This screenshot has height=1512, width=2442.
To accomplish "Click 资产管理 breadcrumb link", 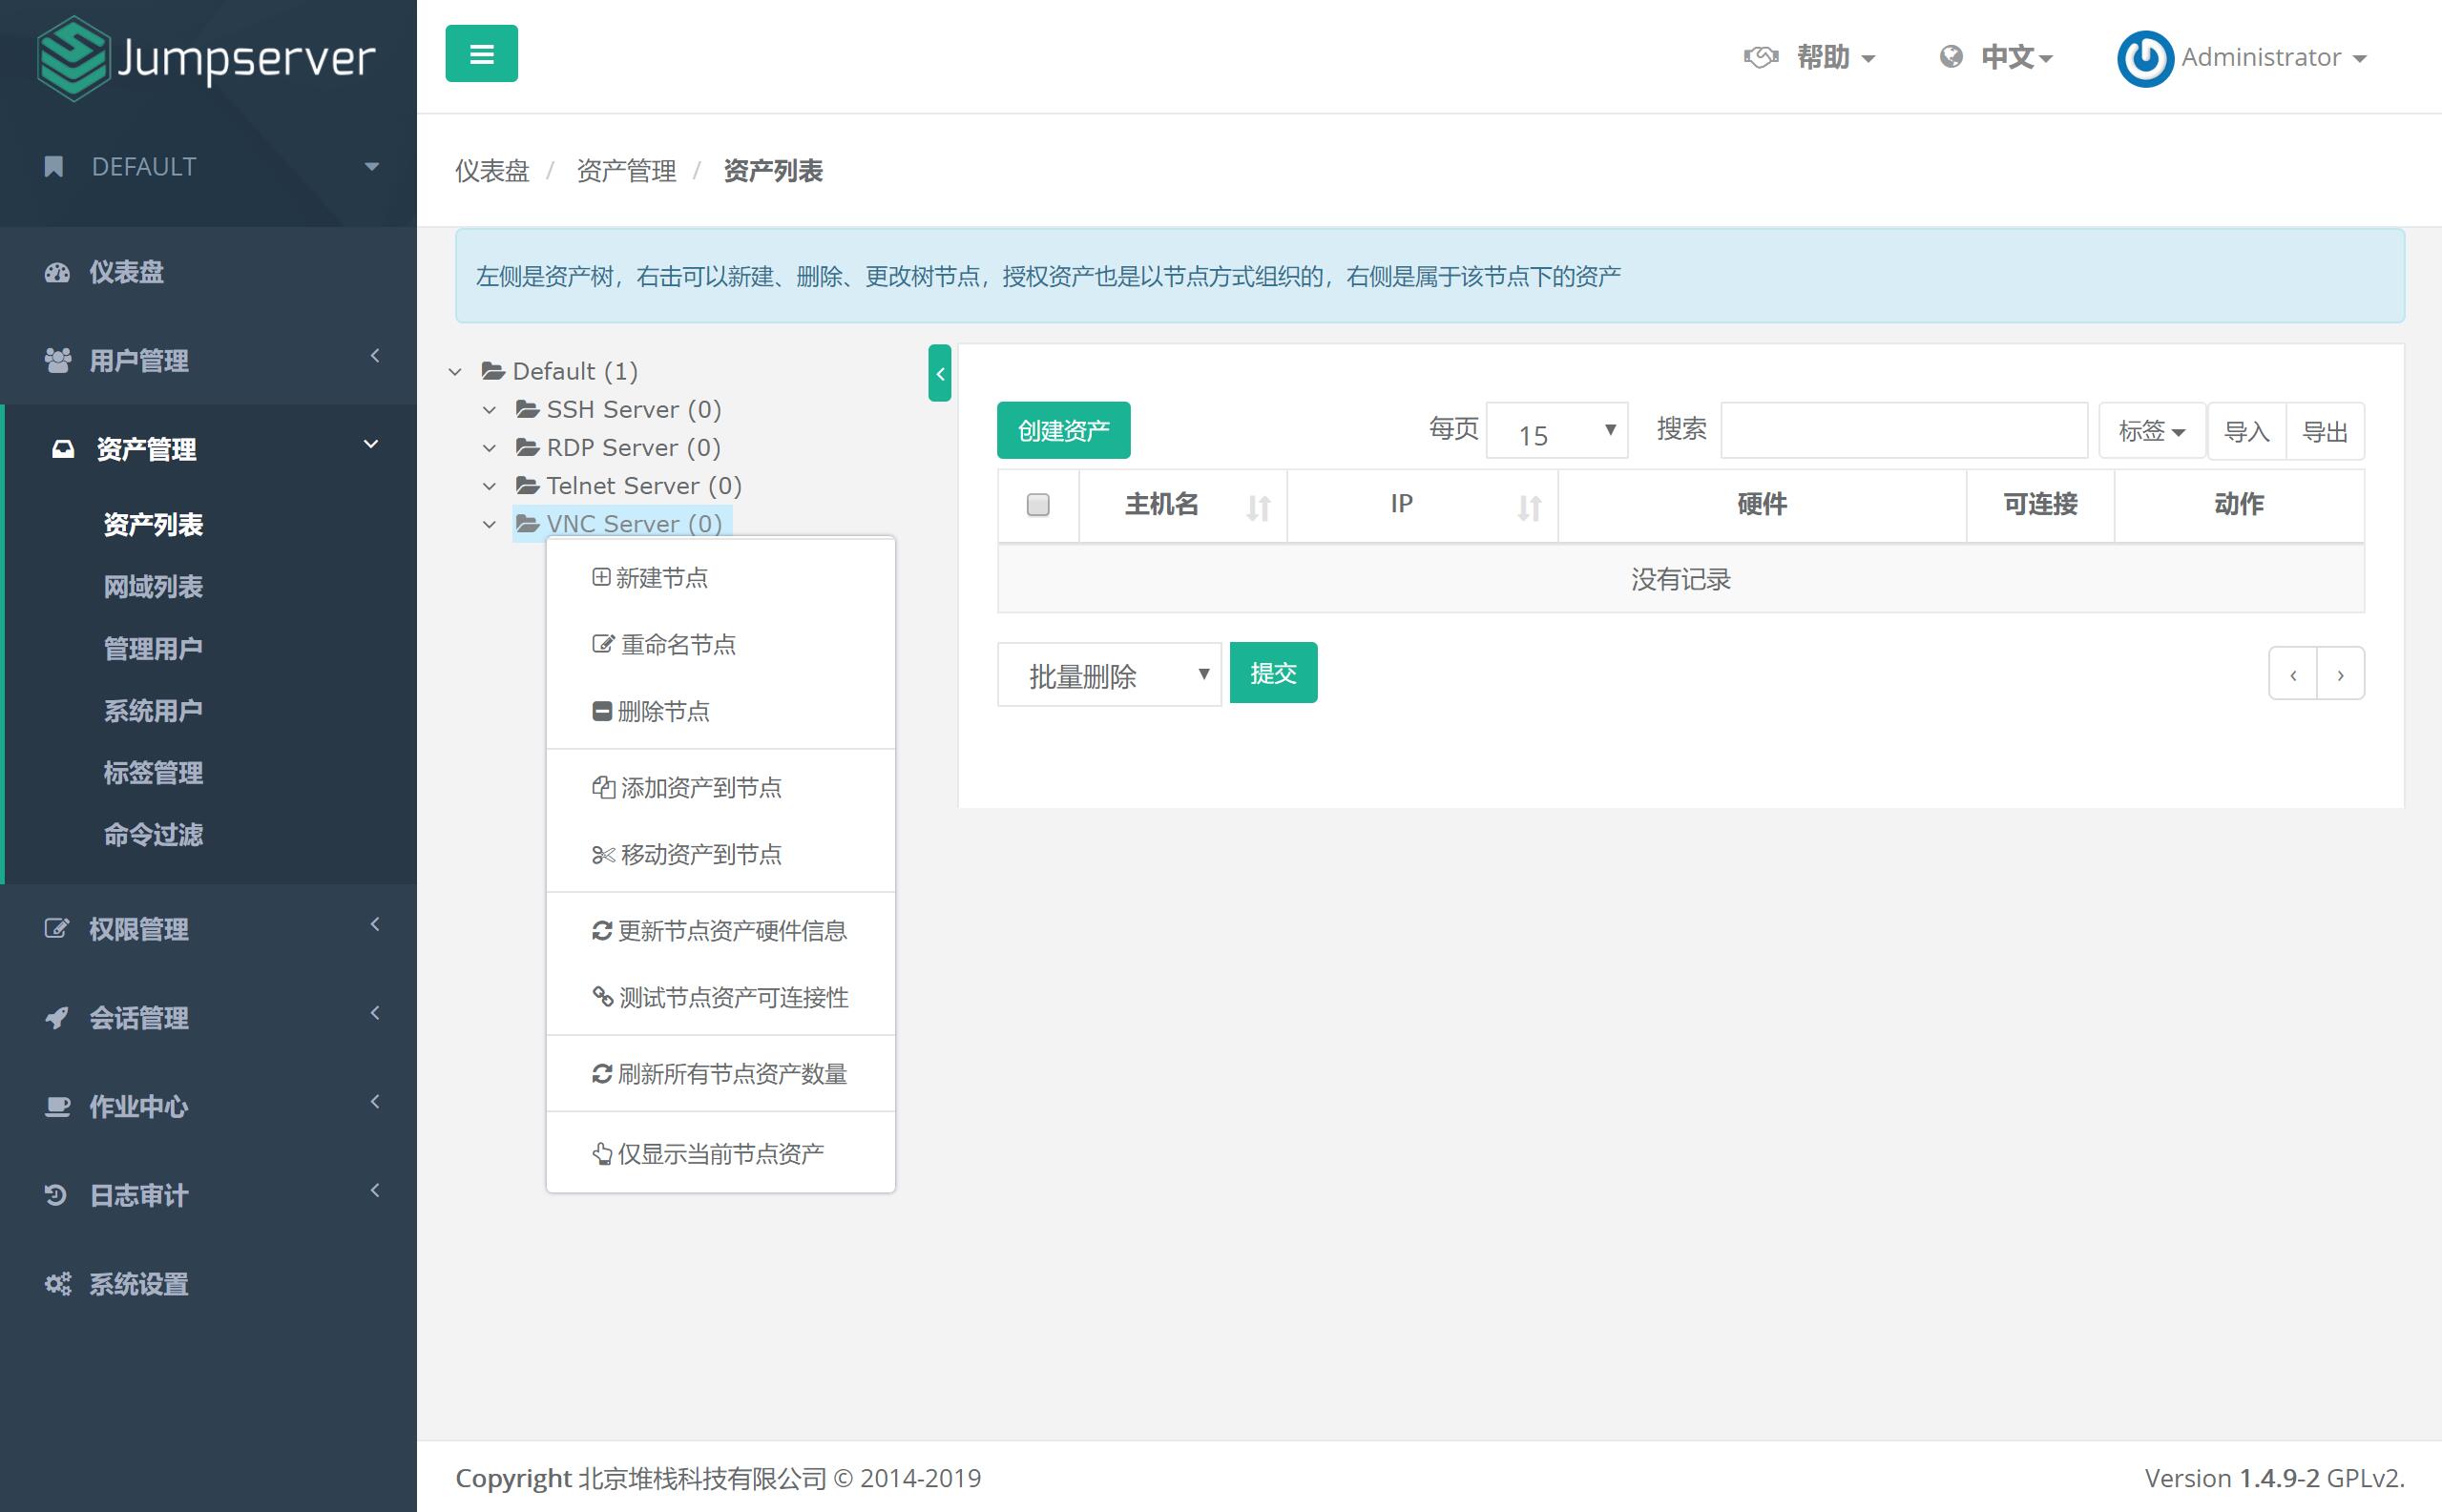I will click(626, 171).
